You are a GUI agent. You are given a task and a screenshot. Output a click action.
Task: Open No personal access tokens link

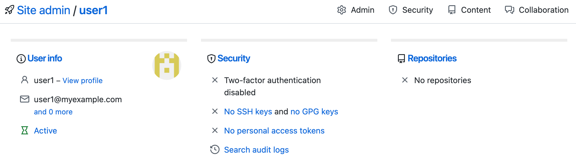pos(274,131)
